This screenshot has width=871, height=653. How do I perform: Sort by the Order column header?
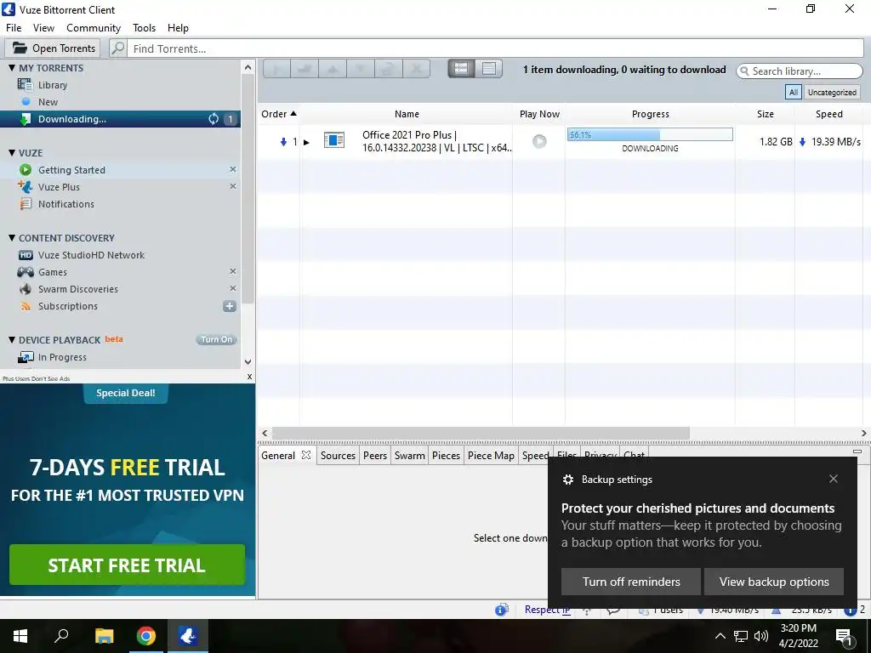pyautogui.click(x=278, y=114)
